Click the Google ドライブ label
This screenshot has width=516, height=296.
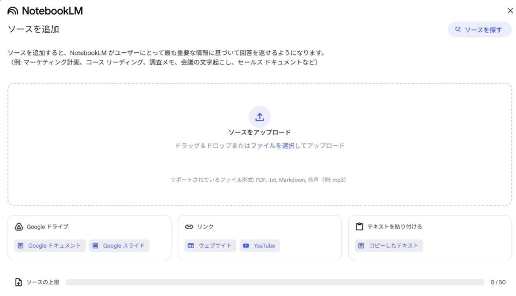tap(47, 227)
